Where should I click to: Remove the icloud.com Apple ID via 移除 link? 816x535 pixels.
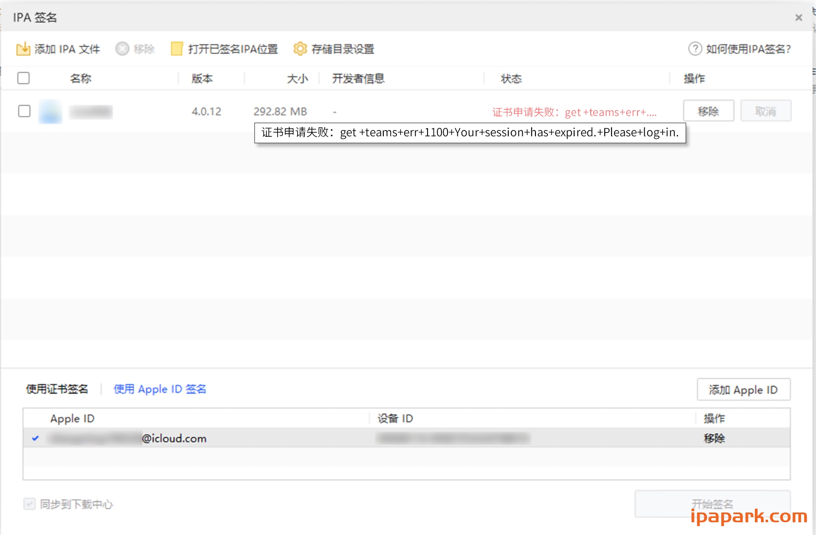714,439
